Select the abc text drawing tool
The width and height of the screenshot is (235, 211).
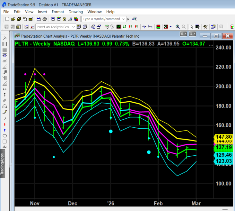pos(4,147)
